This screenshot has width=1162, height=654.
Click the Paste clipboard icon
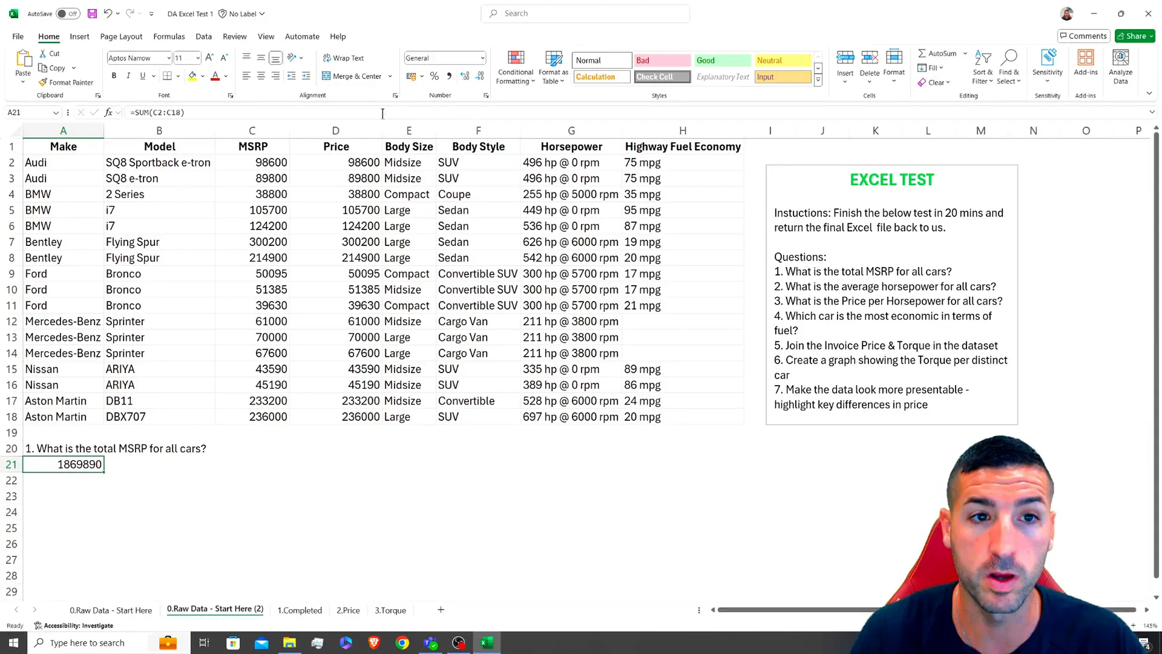[x=23, y=59]
